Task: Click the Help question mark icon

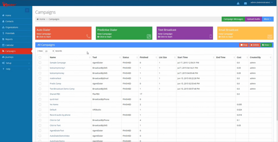Action: pyautogui.click(x=3, y=69)
